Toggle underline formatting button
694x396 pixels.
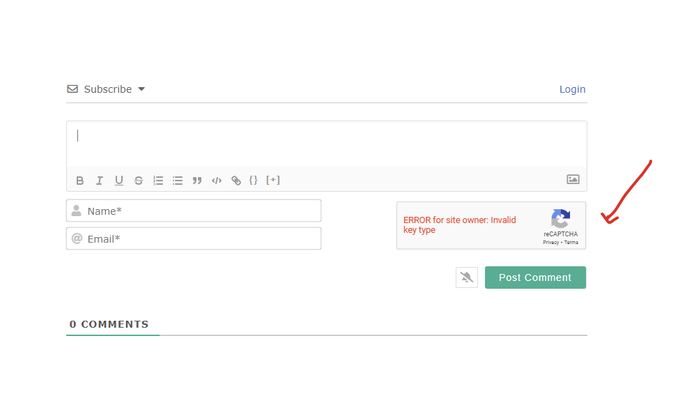(x=119, y=181)
